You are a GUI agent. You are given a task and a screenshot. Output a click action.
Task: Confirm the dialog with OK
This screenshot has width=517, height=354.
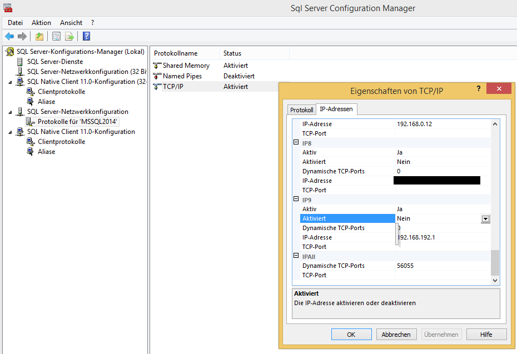pyautogui.click(x=351, y=334)
